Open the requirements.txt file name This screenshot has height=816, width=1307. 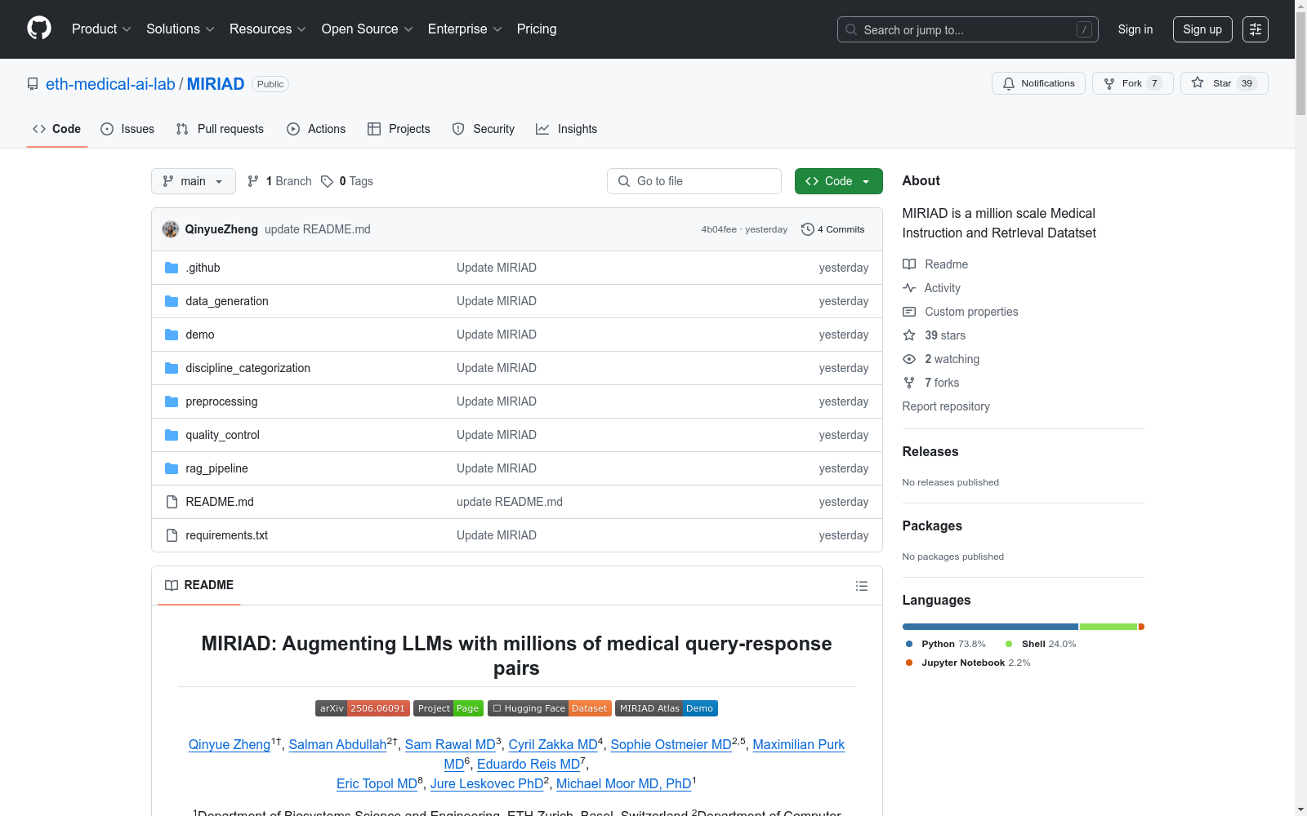click(x=227, y=535)
